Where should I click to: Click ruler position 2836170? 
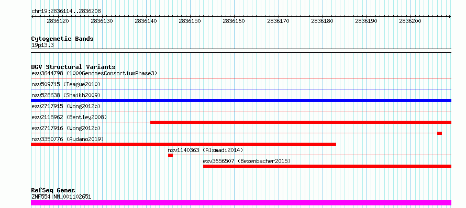(278, 21)
